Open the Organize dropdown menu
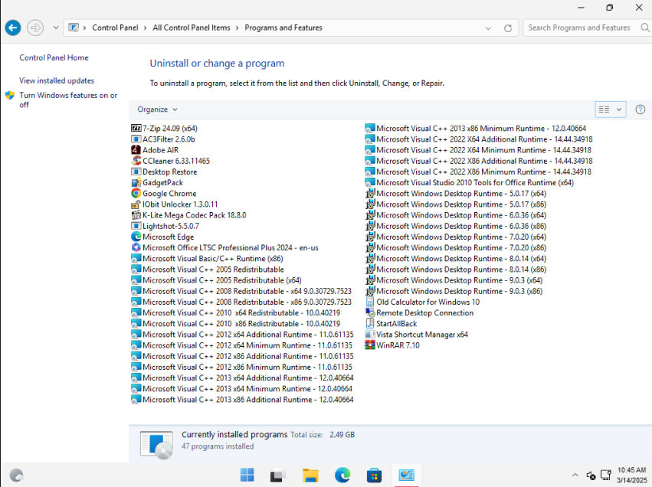Viewport: 652px width, 487px height. [157, 109]
